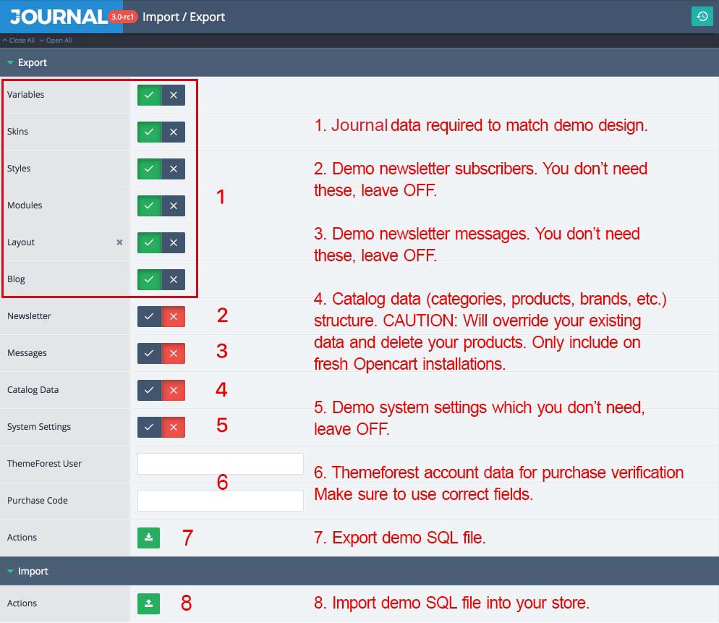The width and height of the screenshot is (719, 623).
Task: Disable Layout with the X toggle
Action: click(x=174, y=242)
